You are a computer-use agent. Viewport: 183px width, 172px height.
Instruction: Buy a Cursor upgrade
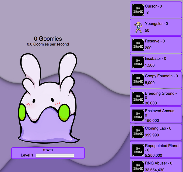156,10
